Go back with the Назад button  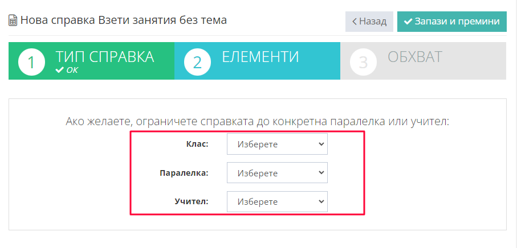[x=369, y=22]
